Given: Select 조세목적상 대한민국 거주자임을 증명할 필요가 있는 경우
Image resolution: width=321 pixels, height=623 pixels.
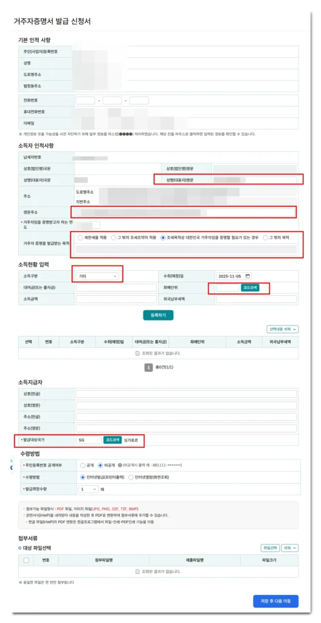Looking at the screenshot, I should pyautogui.click(x=163, y=238).
